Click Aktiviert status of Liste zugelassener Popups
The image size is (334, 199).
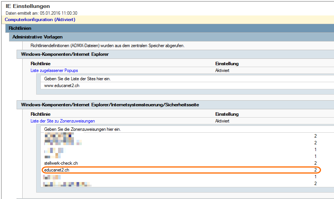coord(222,70)
